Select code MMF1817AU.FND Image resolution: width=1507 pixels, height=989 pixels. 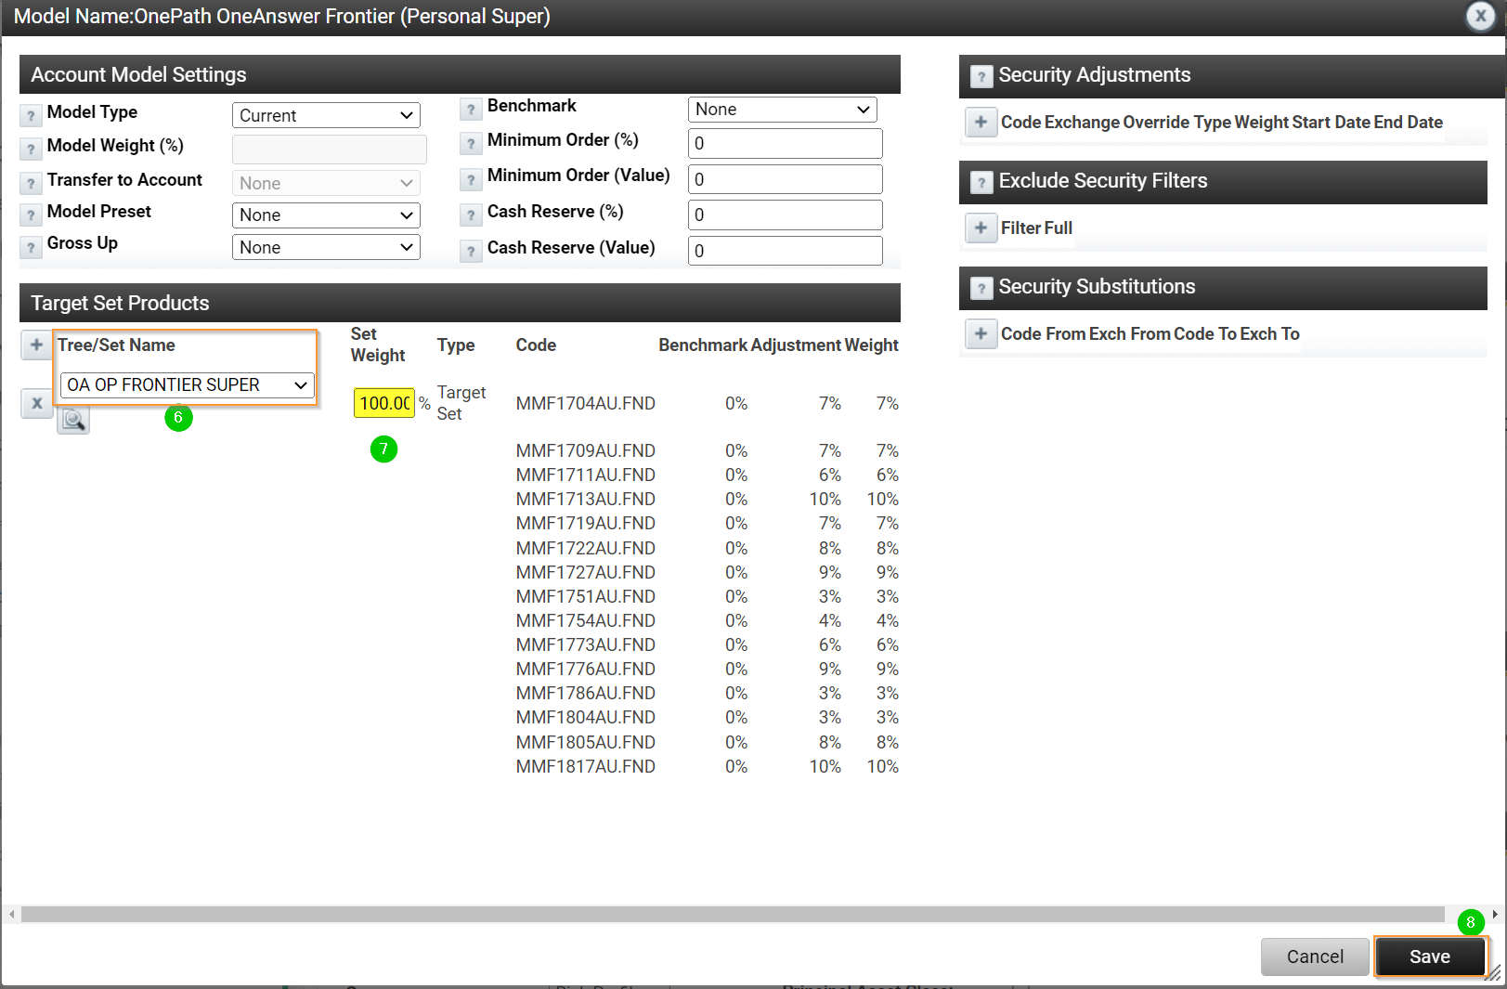[586, 766]
